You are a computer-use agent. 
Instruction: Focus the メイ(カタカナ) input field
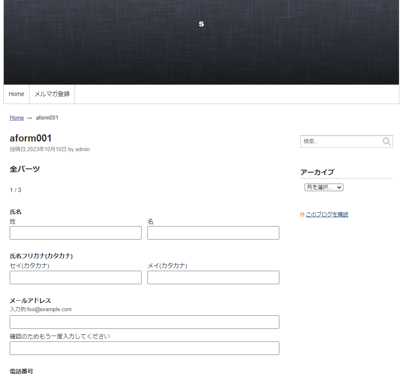point(213,277)
